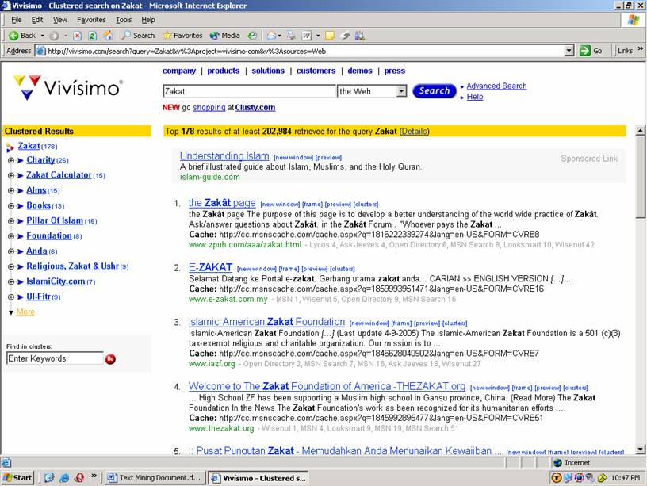Select the Religious, Zakat & Ushr cluster
The width and height of the screenshot is (647, 486).
click(x=73, y=266)
